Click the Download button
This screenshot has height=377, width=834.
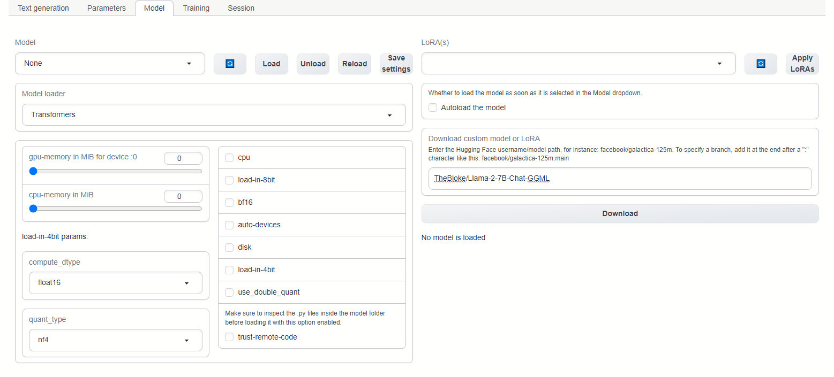620,213
